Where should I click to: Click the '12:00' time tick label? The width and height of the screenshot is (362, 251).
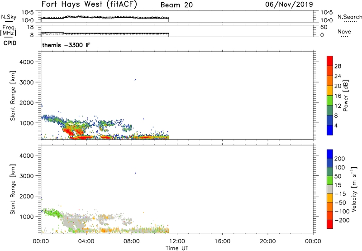click(177, 241)
